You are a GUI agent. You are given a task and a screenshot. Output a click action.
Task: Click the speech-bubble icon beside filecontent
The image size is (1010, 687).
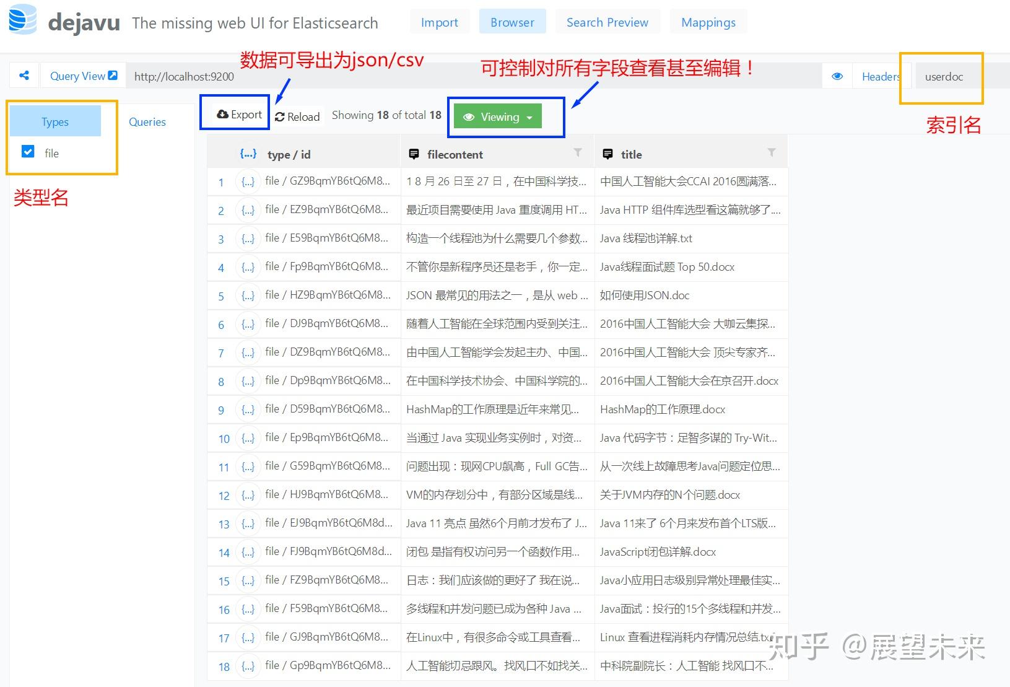click(414, 154)
